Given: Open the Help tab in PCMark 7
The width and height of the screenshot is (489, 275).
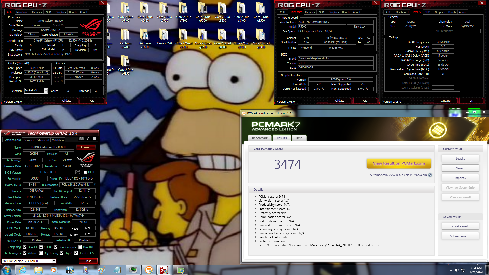Looking at the screenshot, I should 299,138.
